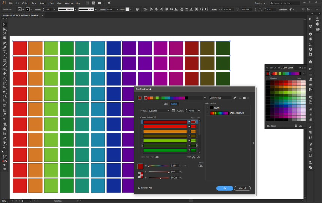Viewport: 322px width, 203px height.
Task: Click the New Color Group folder icon
Action: pos(244,98)
